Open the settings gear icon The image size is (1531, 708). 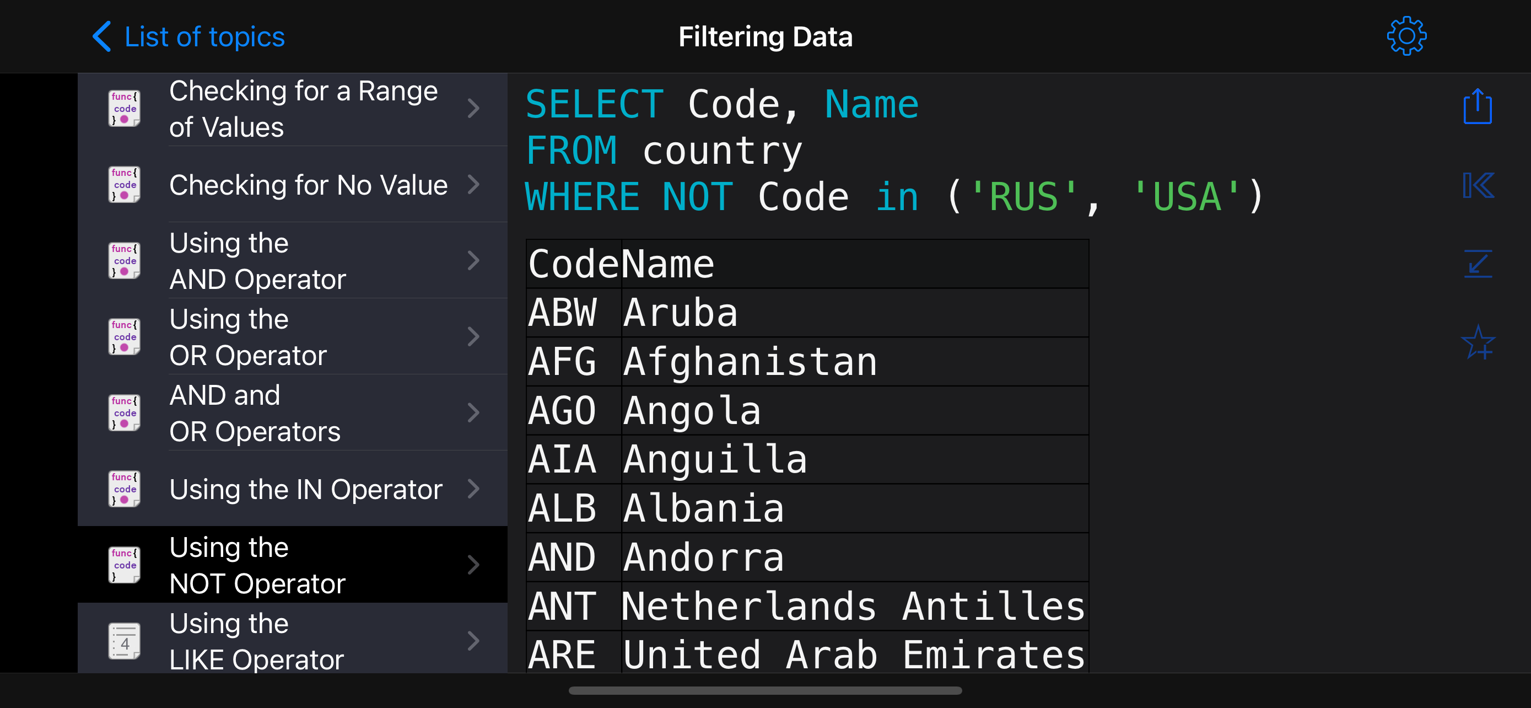coord(1406,36)
